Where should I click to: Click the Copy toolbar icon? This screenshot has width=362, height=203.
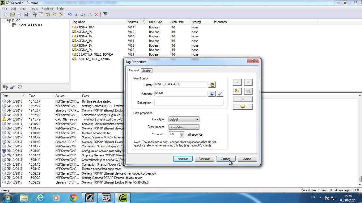(83, 14)
